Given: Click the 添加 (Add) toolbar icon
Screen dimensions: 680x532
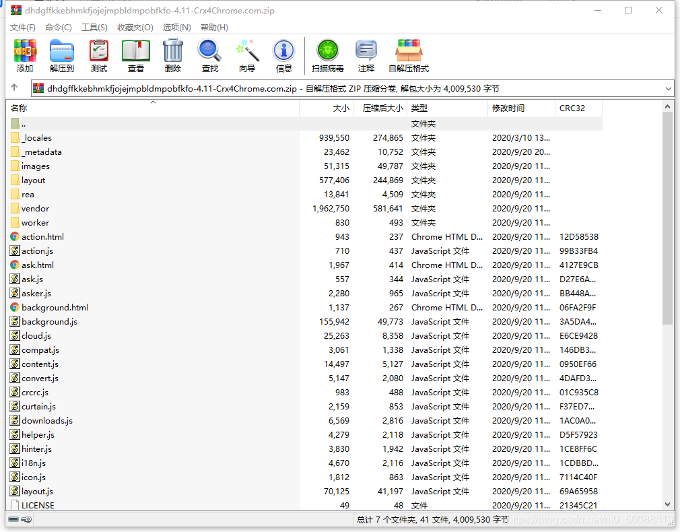Looking at the screenshot, I should [x=25, y=55].
